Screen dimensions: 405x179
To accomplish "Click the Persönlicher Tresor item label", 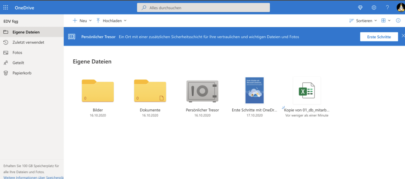I will click(x=202, y=110).
